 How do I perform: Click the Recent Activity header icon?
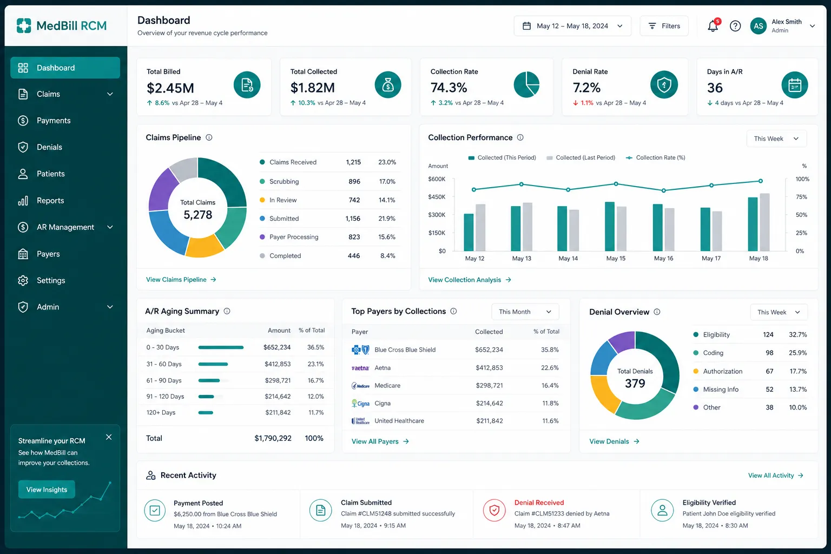click(151, 476)
